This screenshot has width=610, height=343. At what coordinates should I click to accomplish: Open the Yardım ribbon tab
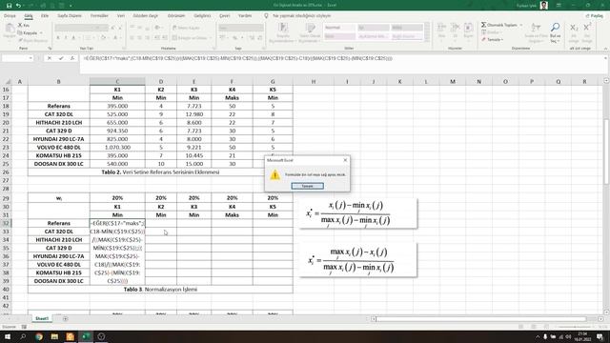245,16
